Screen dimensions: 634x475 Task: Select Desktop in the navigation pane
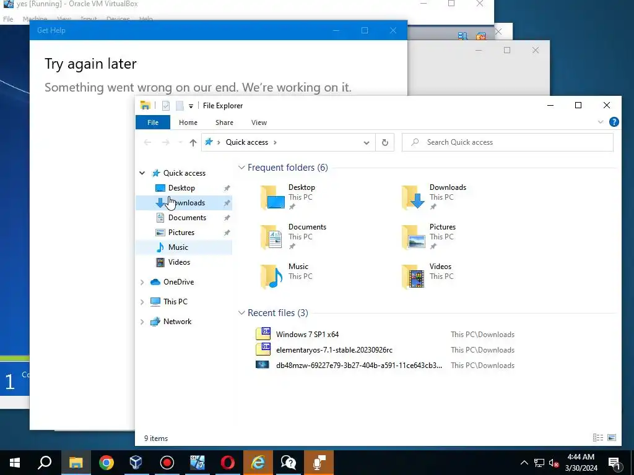coord(181,188)
